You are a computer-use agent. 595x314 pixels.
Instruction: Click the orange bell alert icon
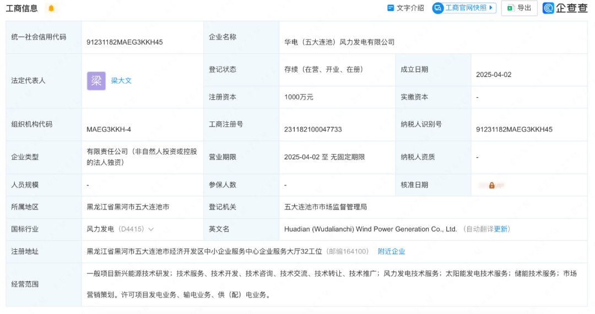51,8
